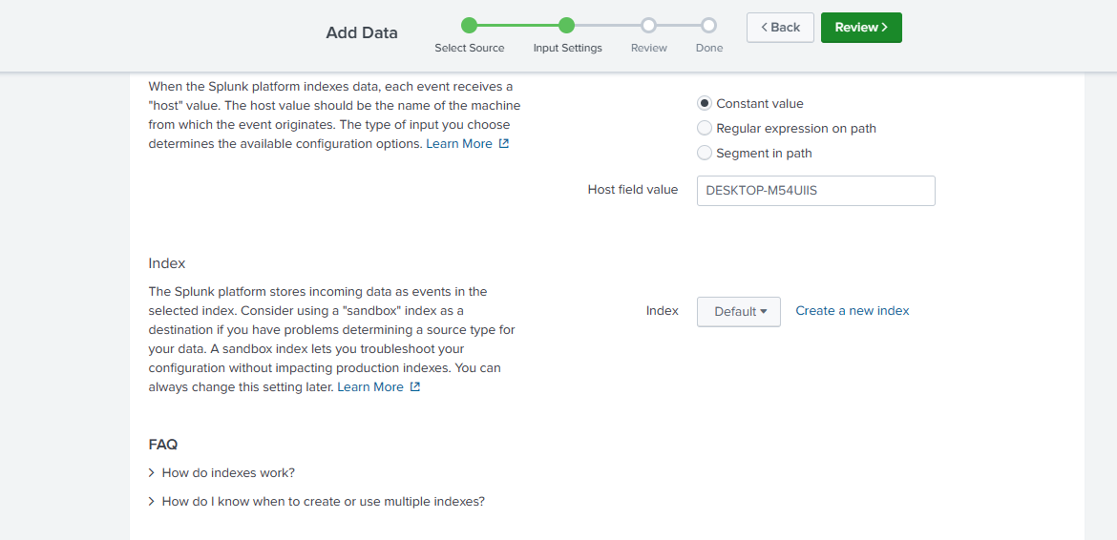The height and width of the screenshot is (540, 1117).
Task: Click the Done step circle
Action: click(x=708, y=26)
